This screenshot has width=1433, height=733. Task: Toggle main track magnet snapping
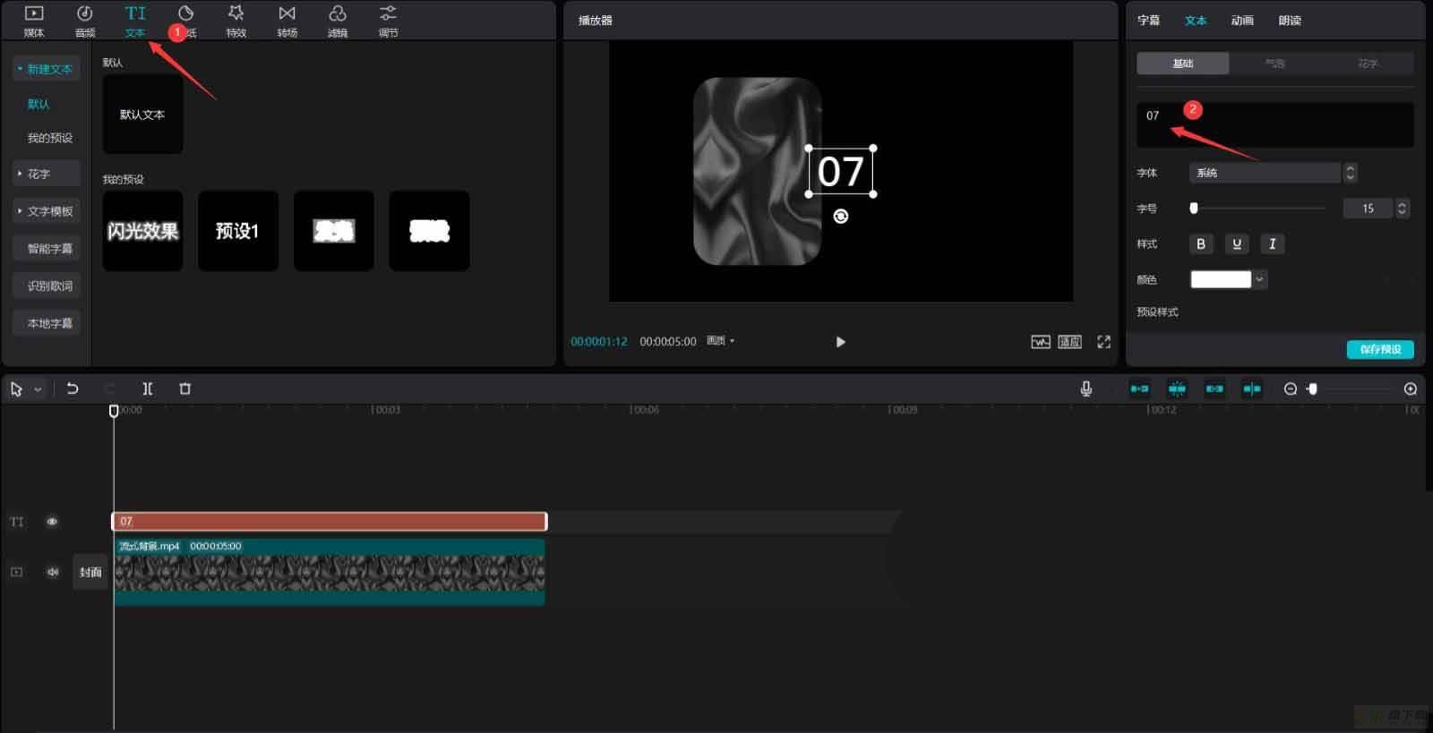click(1139, 388)
